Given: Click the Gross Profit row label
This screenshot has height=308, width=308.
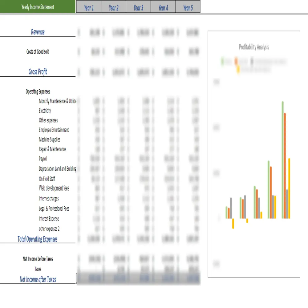Looking at the screenshot, I should click(38, 72).
